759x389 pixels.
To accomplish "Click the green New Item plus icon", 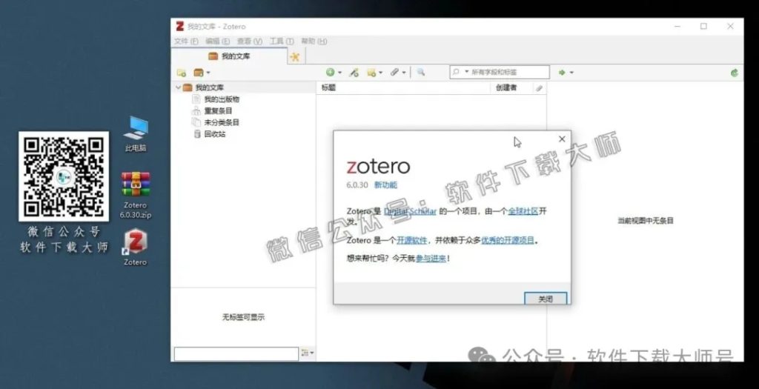I will [330, 72].
